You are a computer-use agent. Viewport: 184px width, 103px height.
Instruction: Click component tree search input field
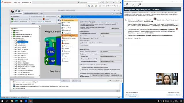(24, 26)
